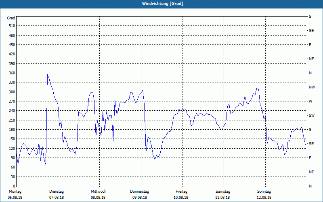Pick the 270 y-axis label
The width and height of the screenshot is (323, 202).
pyautogui.click(x=12, y=101)
